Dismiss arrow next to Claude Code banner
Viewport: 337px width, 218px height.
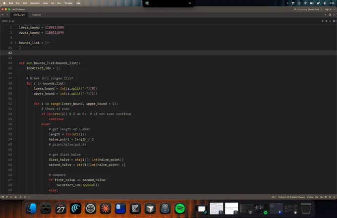pos(322,9)
